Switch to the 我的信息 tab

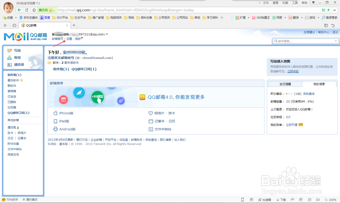pyautogui.click(x=319, y=84)
